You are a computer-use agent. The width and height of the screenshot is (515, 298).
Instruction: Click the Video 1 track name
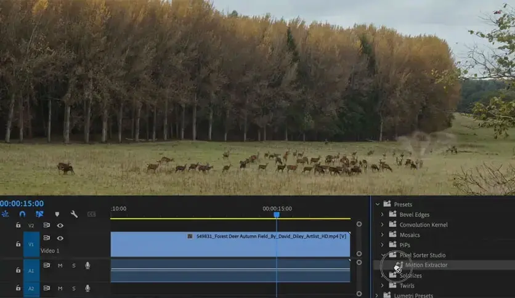(x=50, y=251)
